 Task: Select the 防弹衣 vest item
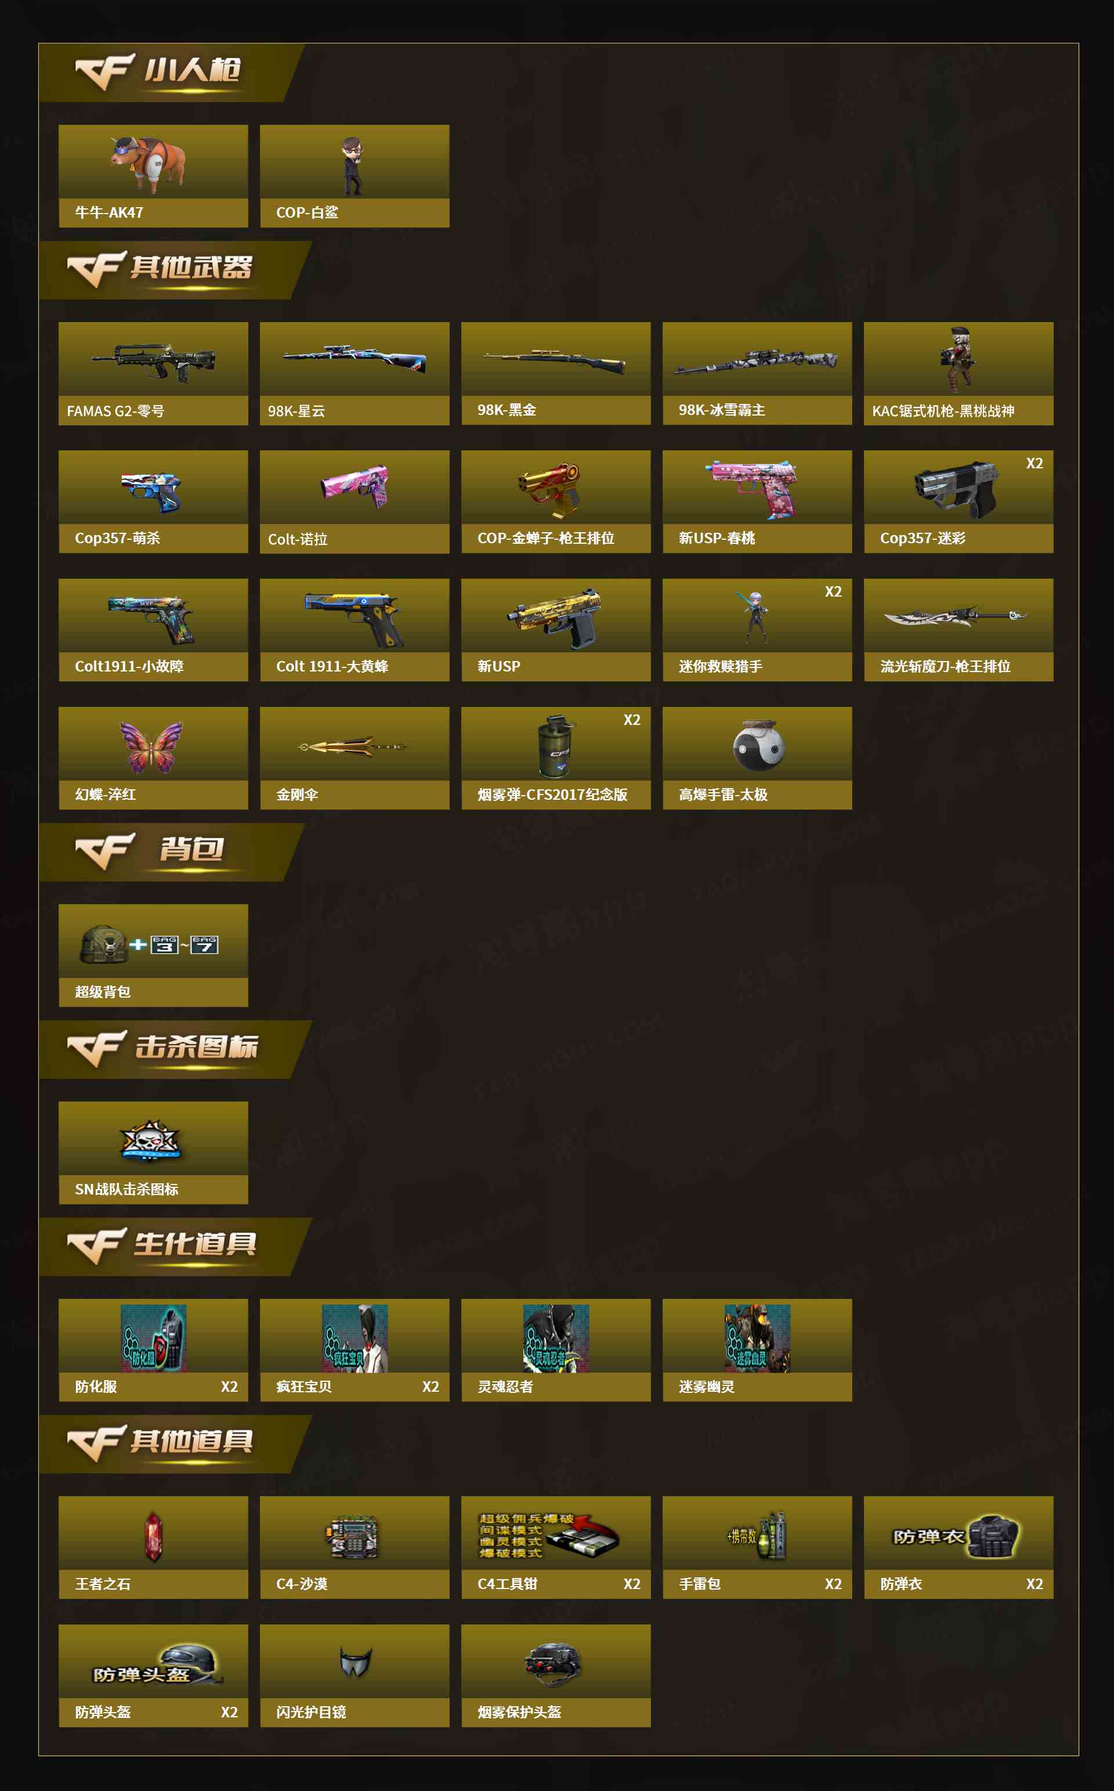pyautogui.click(x=959, y=1547)
